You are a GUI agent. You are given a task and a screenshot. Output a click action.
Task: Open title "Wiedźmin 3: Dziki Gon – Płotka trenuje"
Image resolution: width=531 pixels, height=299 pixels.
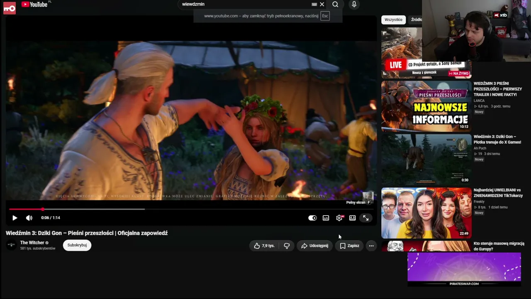[x=497, y=140]
